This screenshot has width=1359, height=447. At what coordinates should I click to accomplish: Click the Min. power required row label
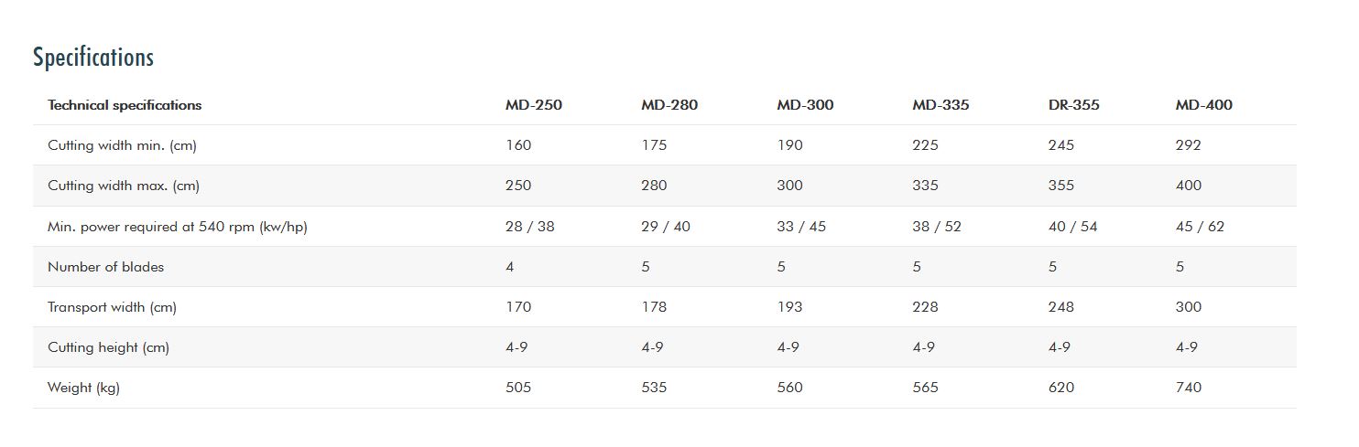177,227
